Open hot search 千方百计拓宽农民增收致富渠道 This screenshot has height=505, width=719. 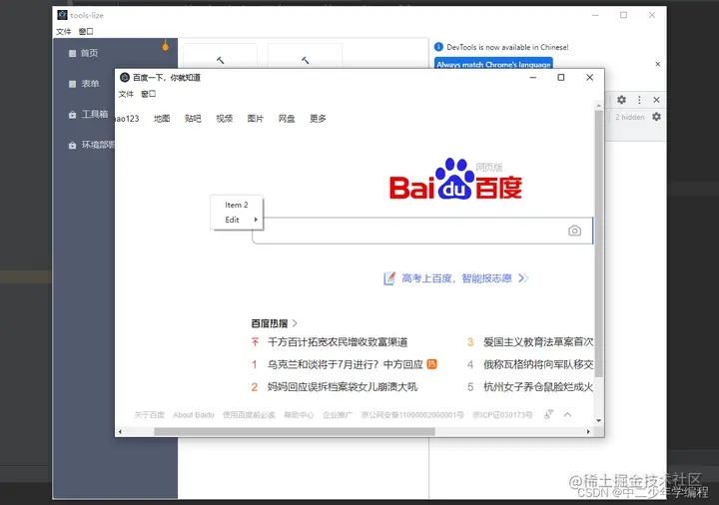coord(338,342)
